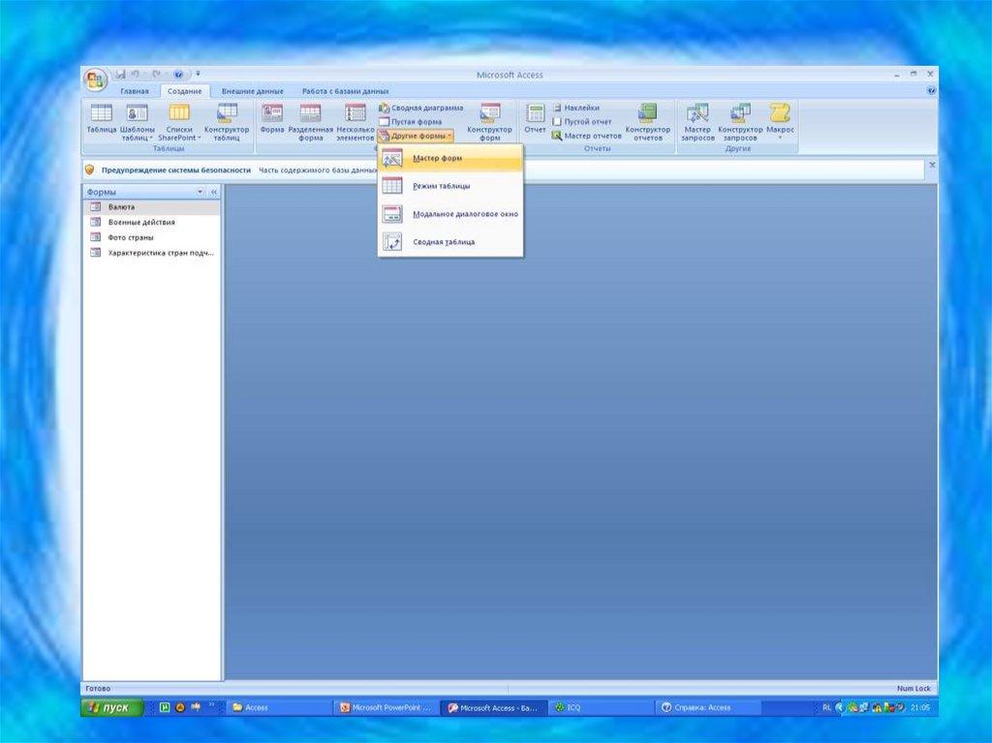Open the Макрос dropdown
The image size is (992, 743).
tap(780, 120)
